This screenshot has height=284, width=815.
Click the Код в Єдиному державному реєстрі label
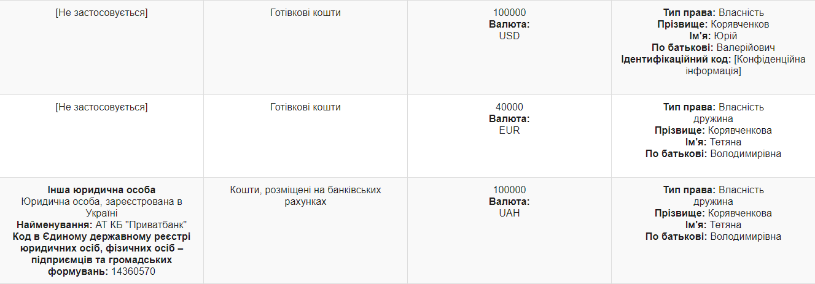click(x=101, y=237)
